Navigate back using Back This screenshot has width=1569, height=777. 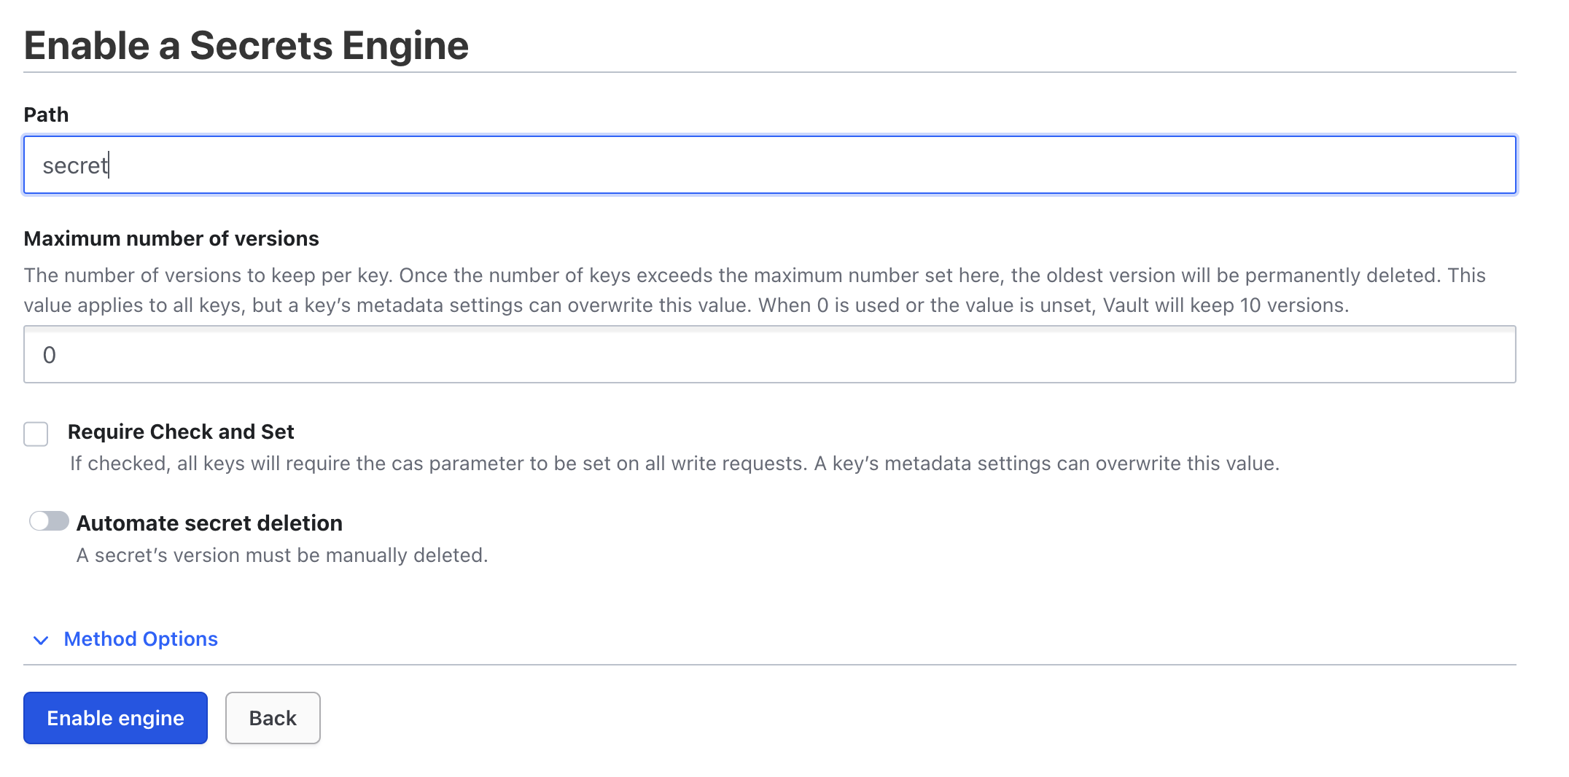(272, 718)
